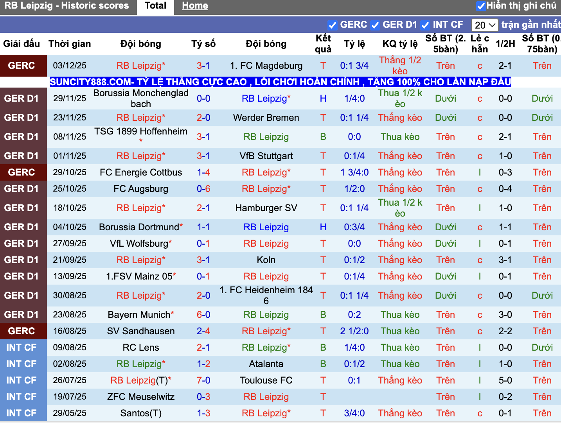Click the 3-1 score on 03/12/25
The height and width of the screenshot is (423, 561).
(203, 66)
